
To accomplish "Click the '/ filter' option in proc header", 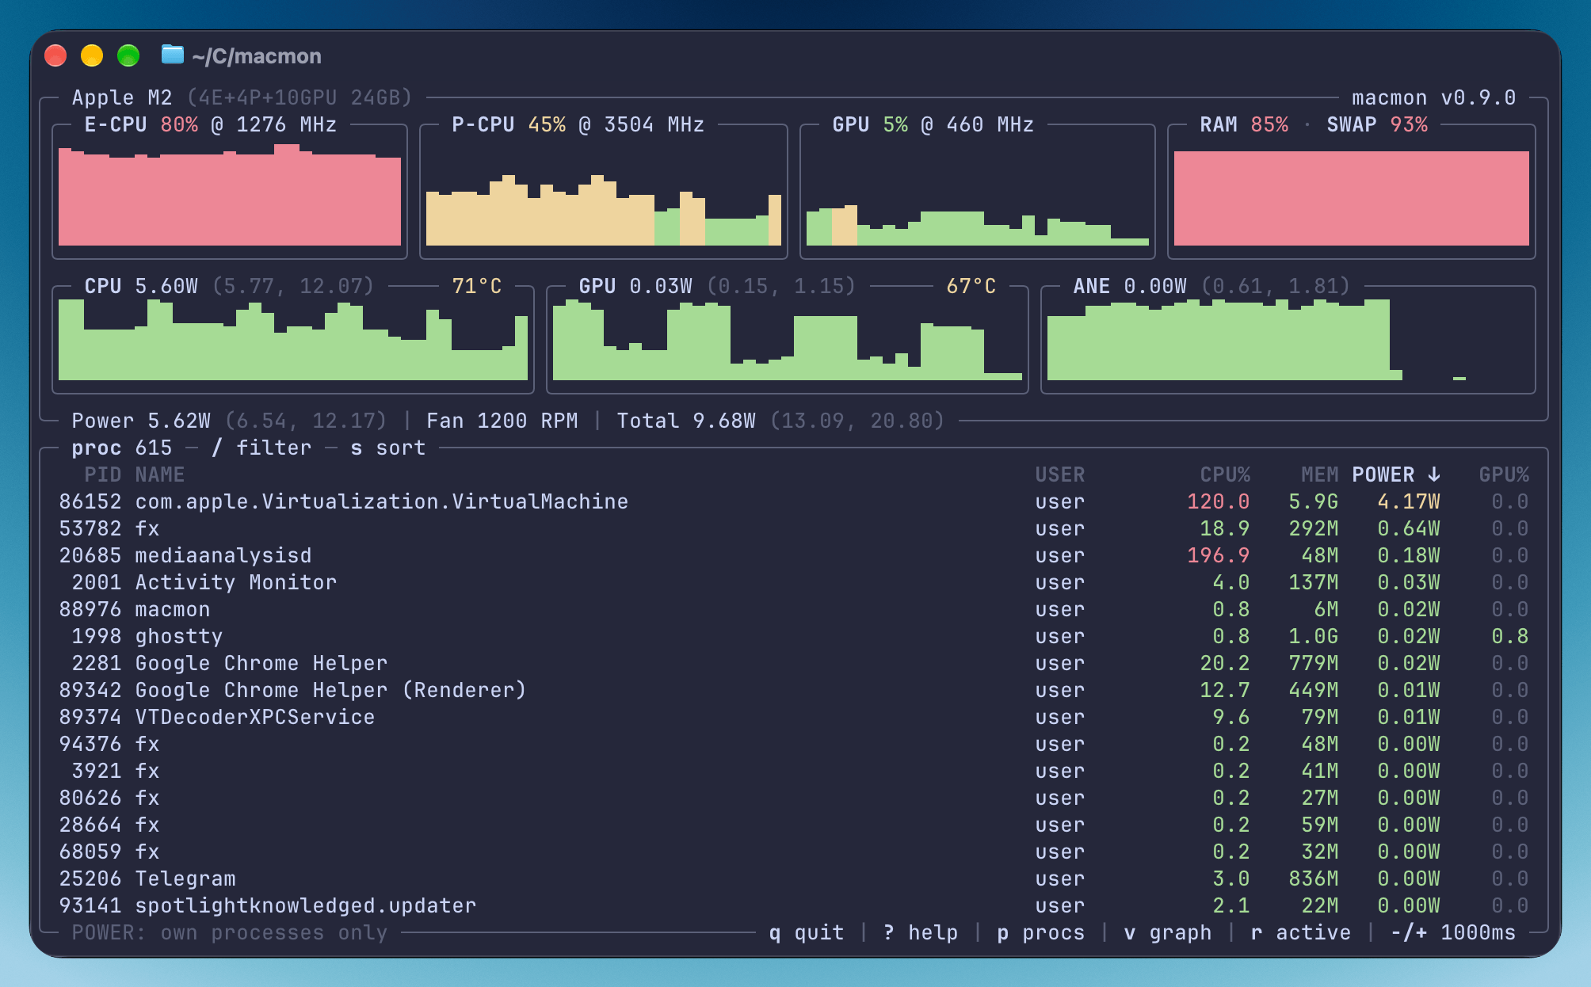I will point(261,448).
